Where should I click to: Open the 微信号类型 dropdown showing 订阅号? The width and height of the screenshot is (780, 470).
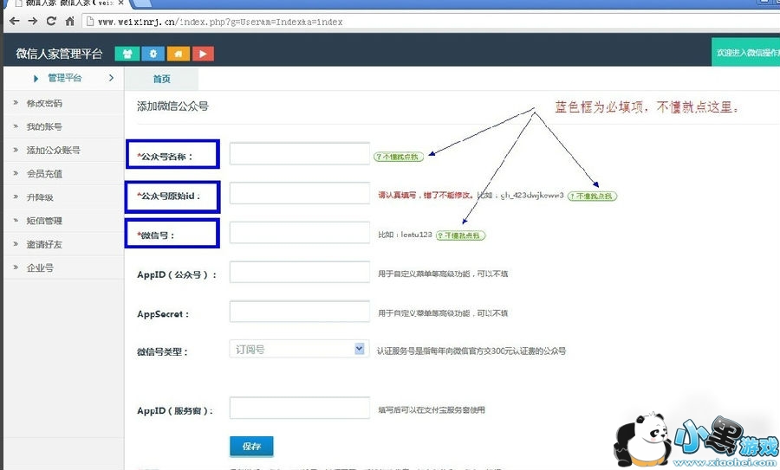[x=300, y=350]
